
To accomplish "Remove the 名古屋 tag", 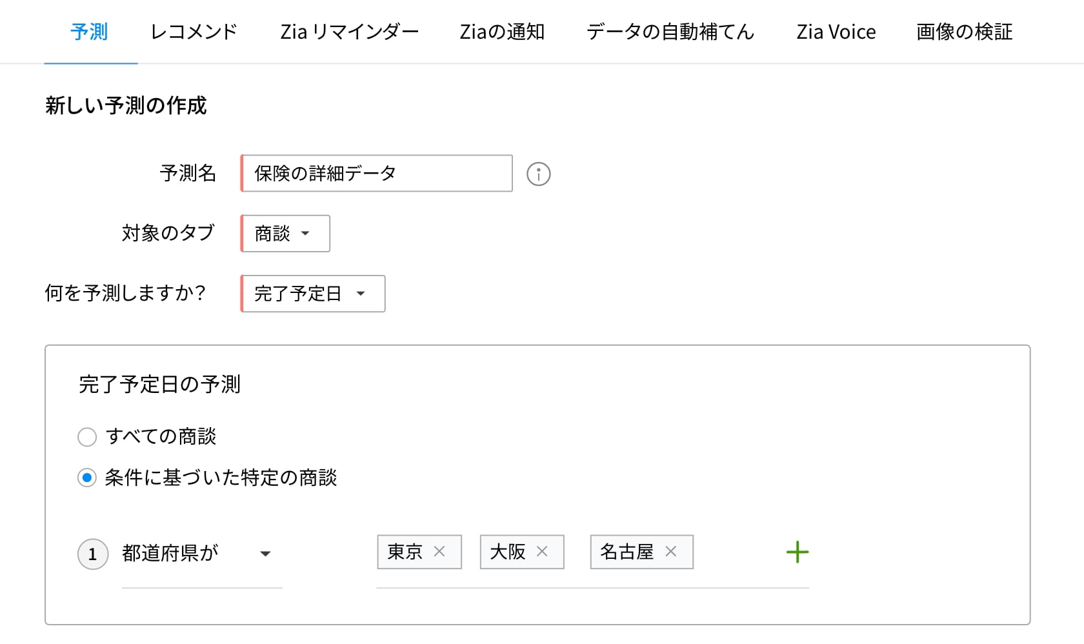I will 671,552.
